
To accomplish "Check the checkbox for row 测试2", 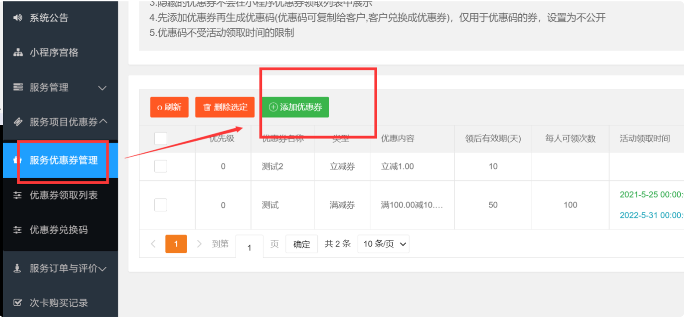I will click(x=161, y=166).
